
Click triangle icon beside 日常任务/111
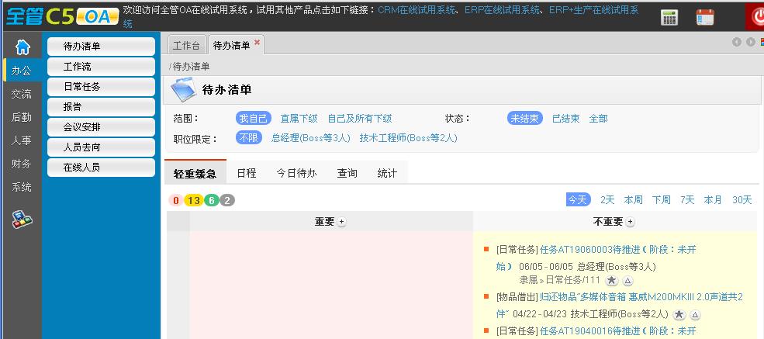(628, 281)
